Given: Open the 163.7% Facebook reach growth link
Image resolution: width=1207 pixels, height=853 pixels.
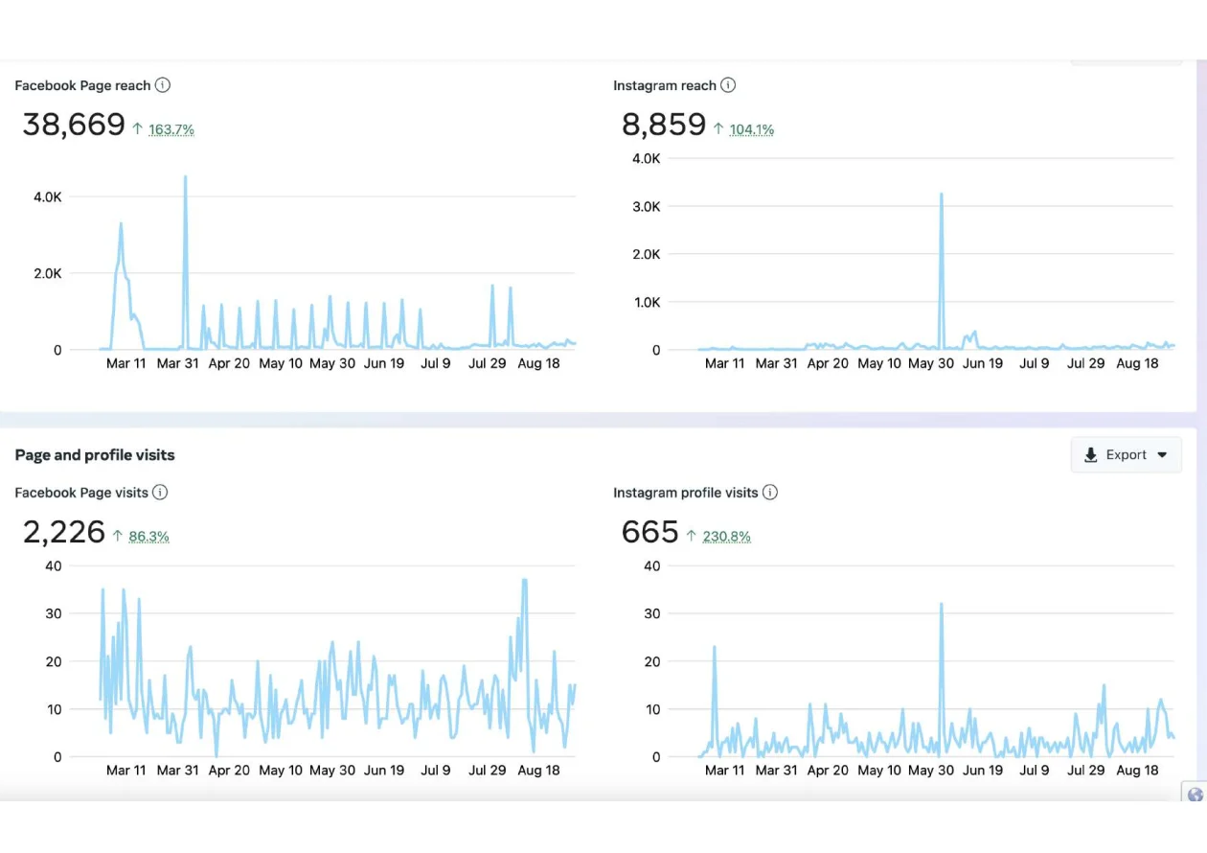Looking at the screenshot, I should (x=171, y=128).
